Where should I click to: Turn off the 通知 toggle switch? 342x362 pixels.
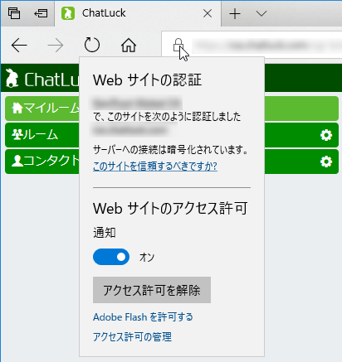click(x=111, y=257)
